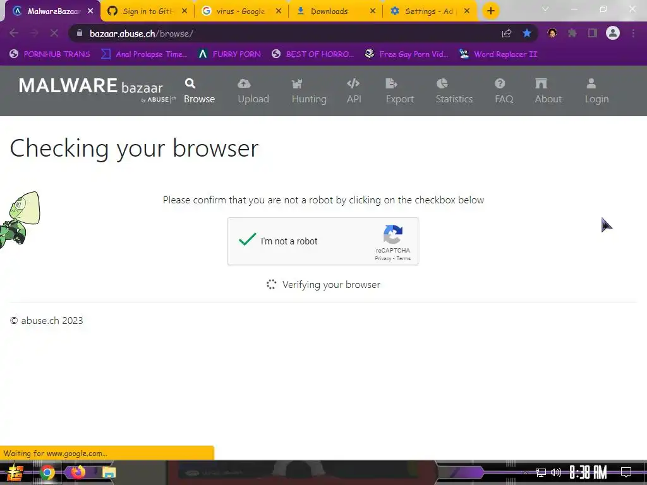
Task: Close the Sign in to GitHub tab
Action: (184, 11)
